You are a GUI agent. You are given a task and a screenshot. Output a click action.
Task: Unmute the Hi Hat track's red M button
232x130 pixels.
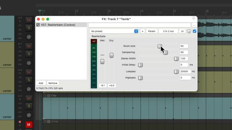[x=29, y=125]
